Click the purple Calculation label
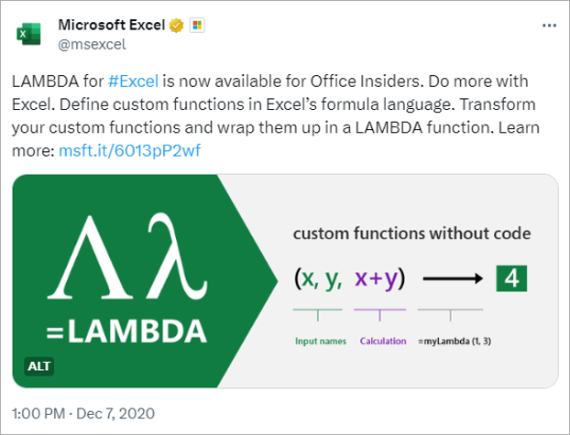The image size is (570, 435). pos(383,341)
